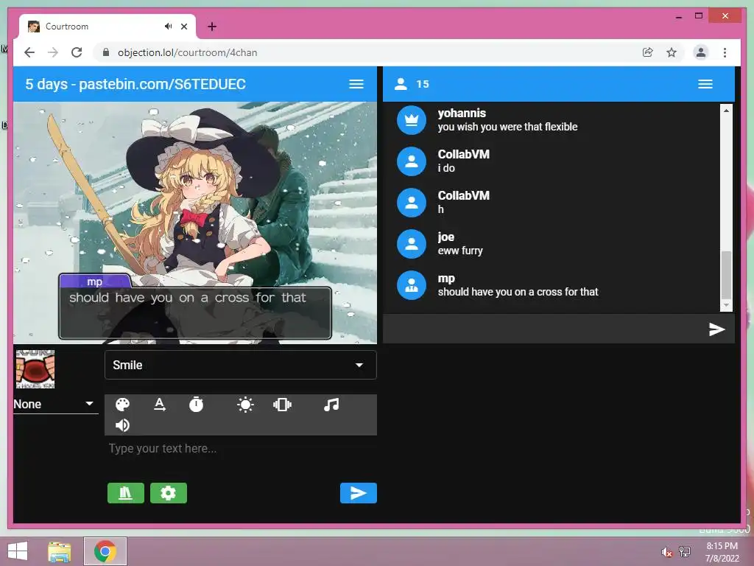Click the message 'you wish you were that flexible'

507,127
